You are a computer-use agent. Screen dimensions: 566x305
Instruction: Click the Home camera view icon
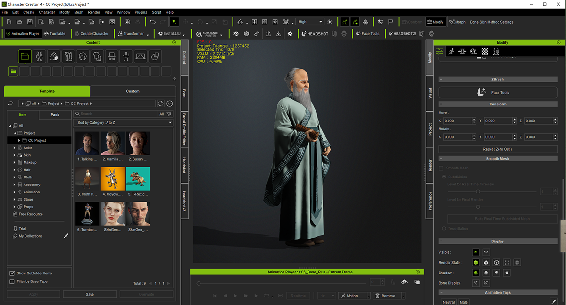240,22
